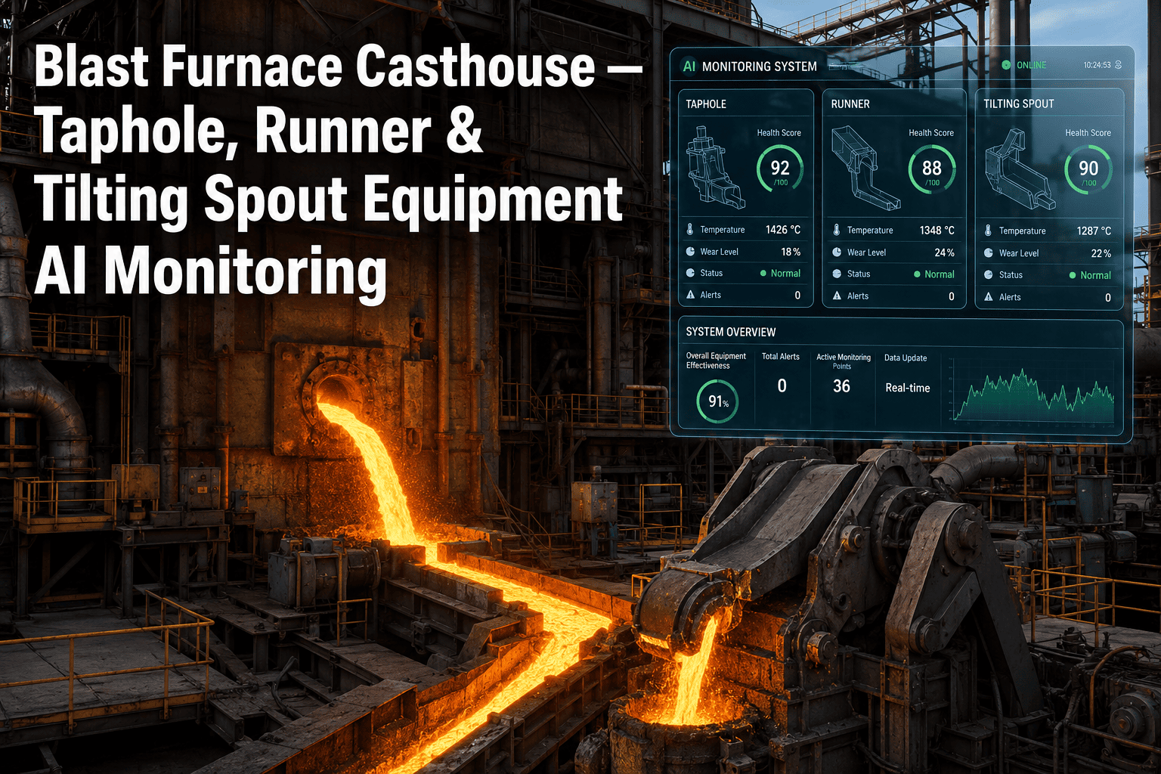This screenshot has width=1161, height=774.
Task: Click the green trend chart in System Overview
Action: [x=1033, y=395]
